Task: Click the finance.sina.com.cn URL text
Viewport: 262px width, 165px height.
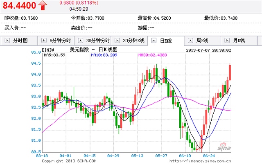Action: pyautogui.click(x=201, y=161)
